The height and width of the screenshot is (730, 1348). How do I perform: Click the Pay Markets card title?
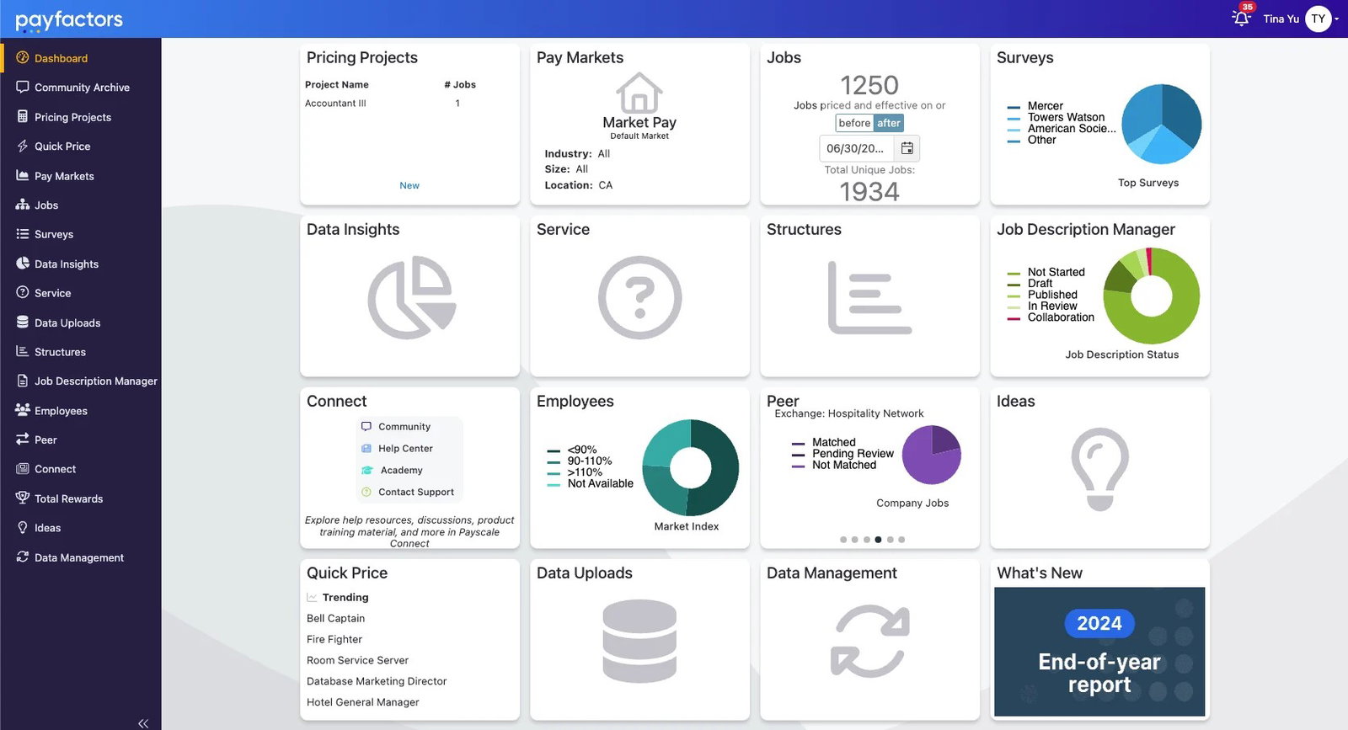pos(580,58)
